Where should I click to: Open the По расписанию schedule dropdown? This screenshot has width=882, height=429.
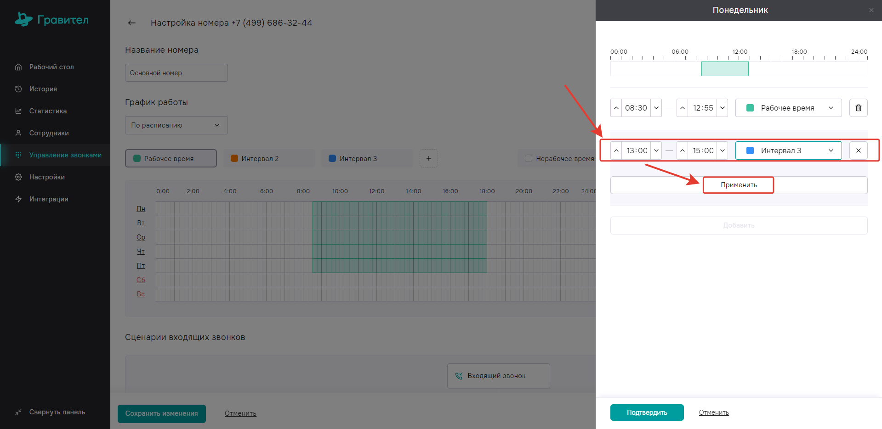[176, 125]
